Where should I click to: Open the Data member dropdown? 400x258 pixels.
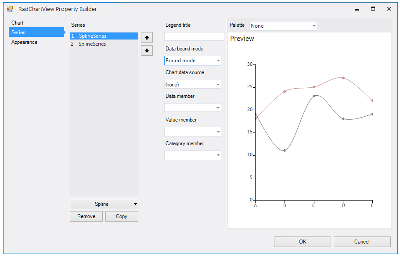click(x=192, y=107)
